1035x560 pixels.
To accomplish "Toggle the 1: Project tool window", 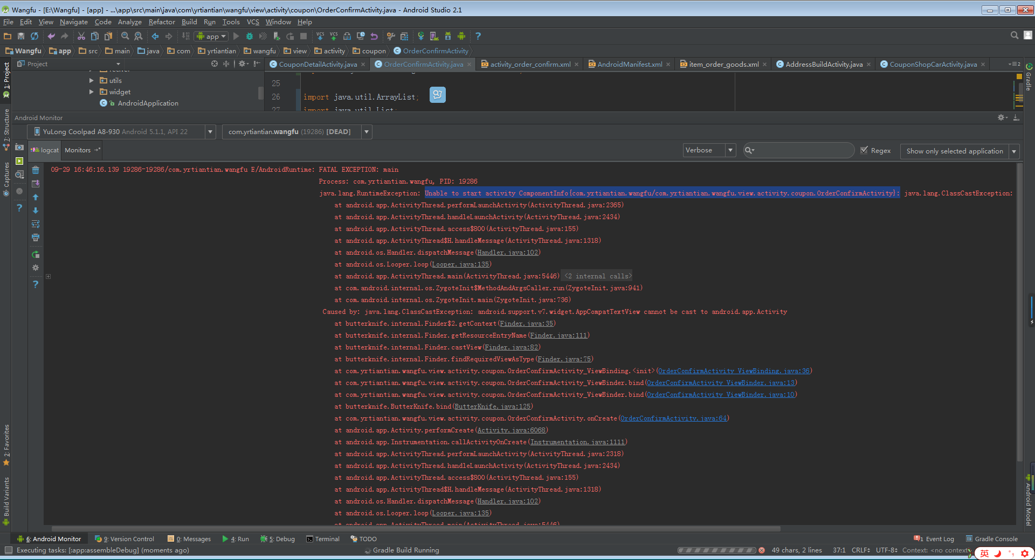I will click(6, 80).
